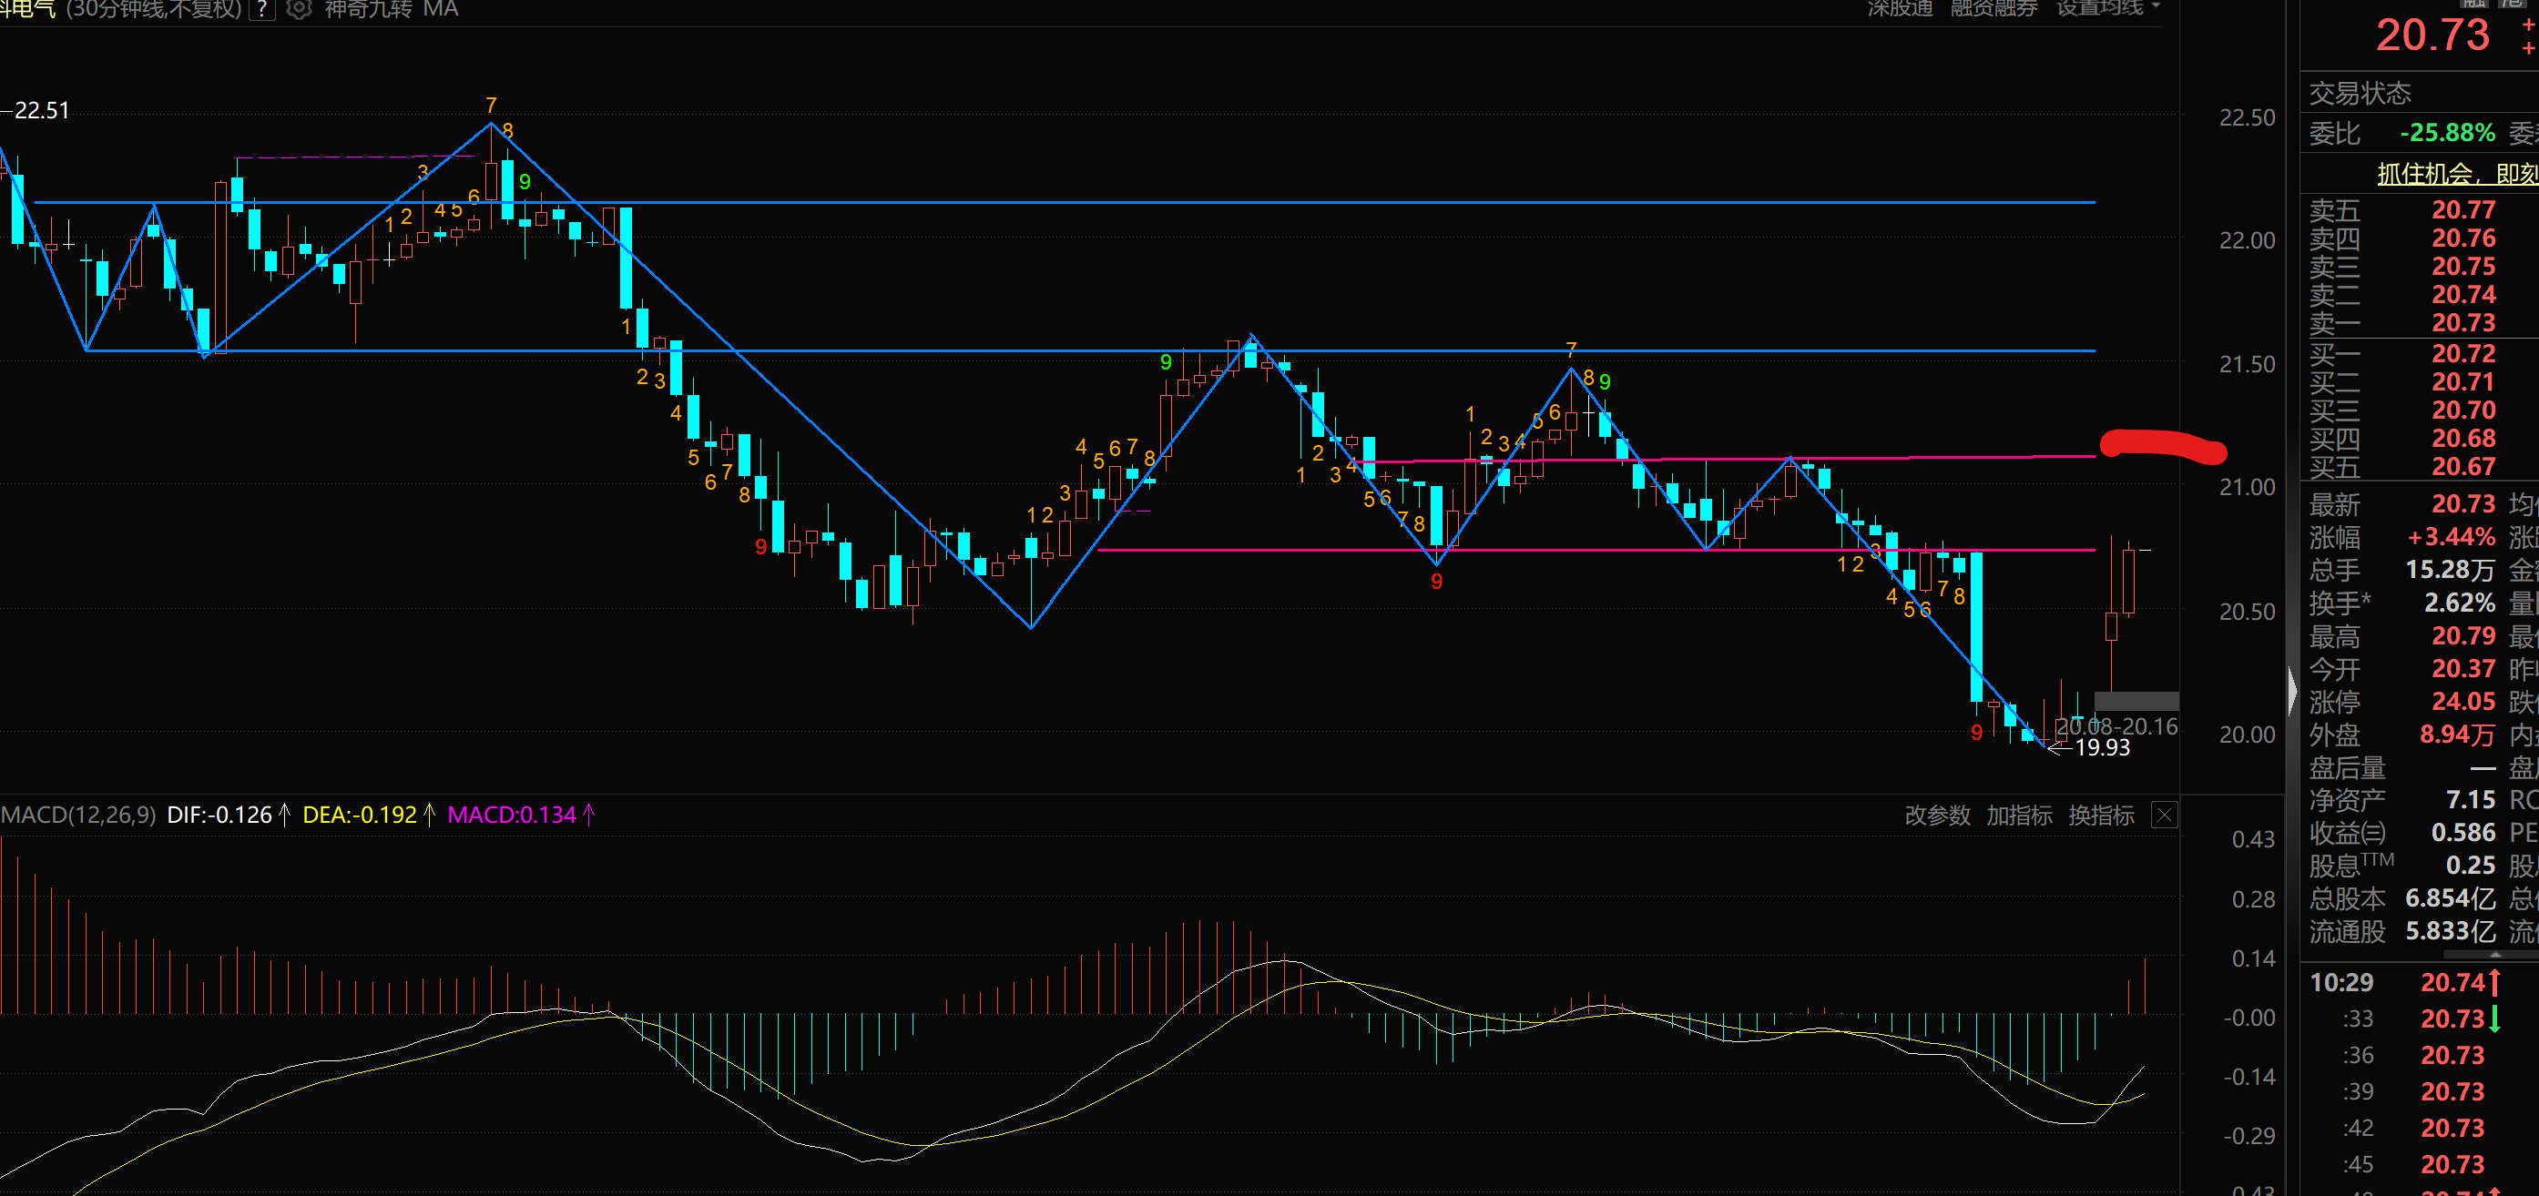Viewport: 2539px width, 1196px height.
Task: Select the 神奇九转 indicator label
Action: tap(368, 9)
